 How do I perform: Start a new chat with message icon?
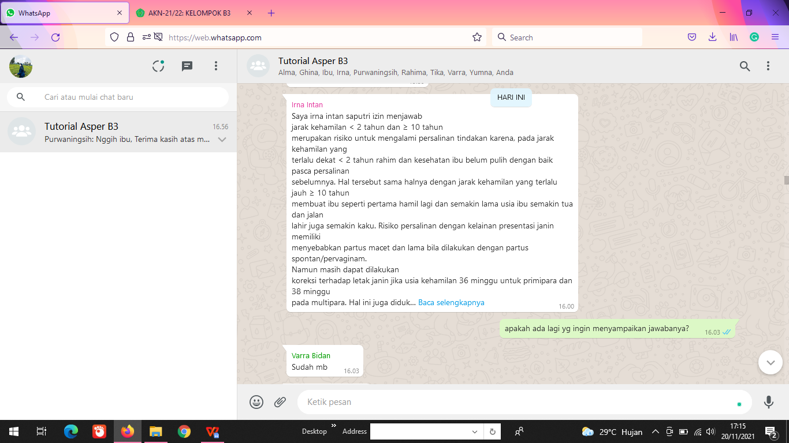point(187,66)
